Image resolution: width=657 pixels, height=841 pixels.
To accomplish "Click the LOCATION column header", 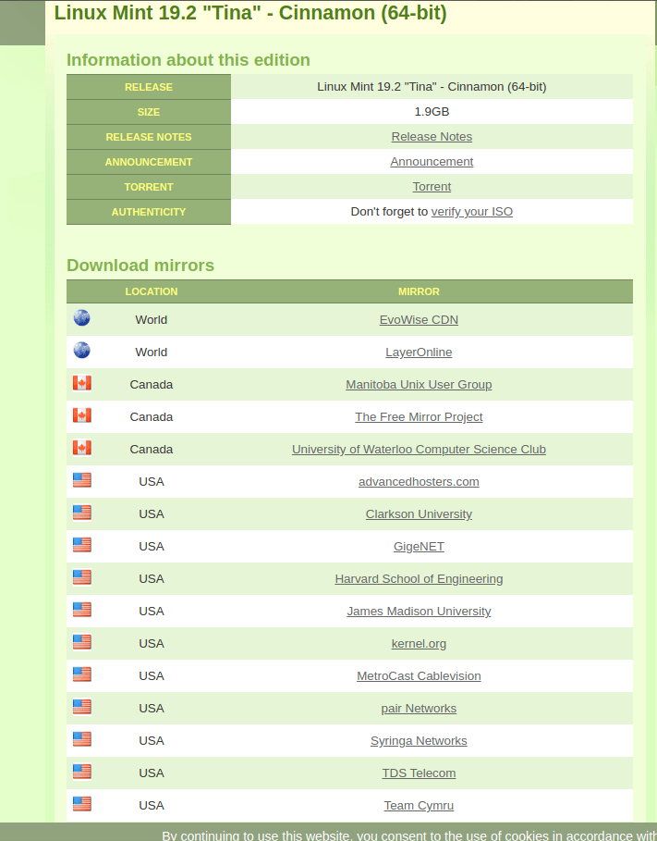I will coord(152,291).
